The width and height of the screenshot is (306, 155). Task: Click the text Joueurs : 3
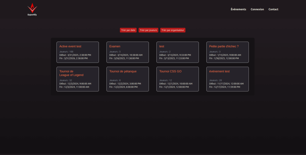click(x=215, y=51)
